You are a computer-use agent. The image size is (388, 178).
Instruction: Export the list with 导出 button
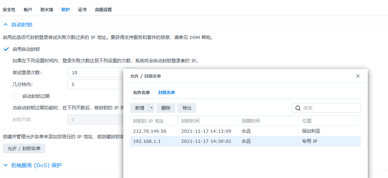187,108
